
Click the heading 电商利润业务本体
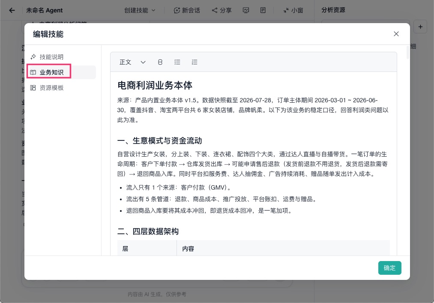click(x=155, y=86)
